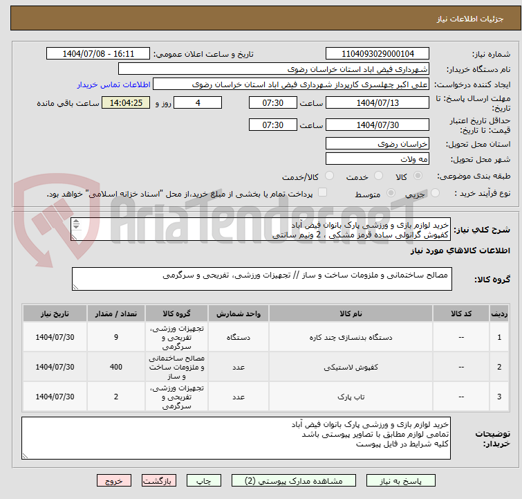Click the 'چاپ' print button
The width and height of the screenshot is (522, 499).
coord(204,481)
